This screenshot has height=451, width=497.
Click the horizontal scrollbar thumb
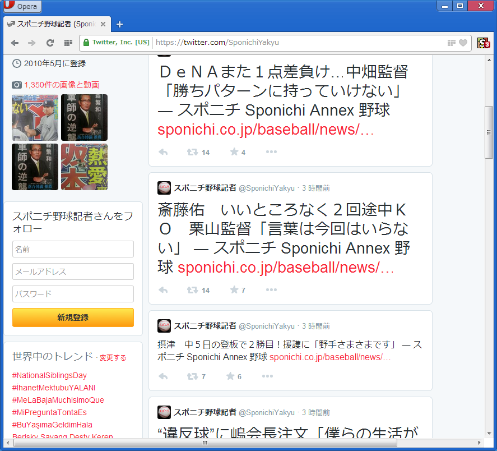pyautogui.click(x=205, y=443)
